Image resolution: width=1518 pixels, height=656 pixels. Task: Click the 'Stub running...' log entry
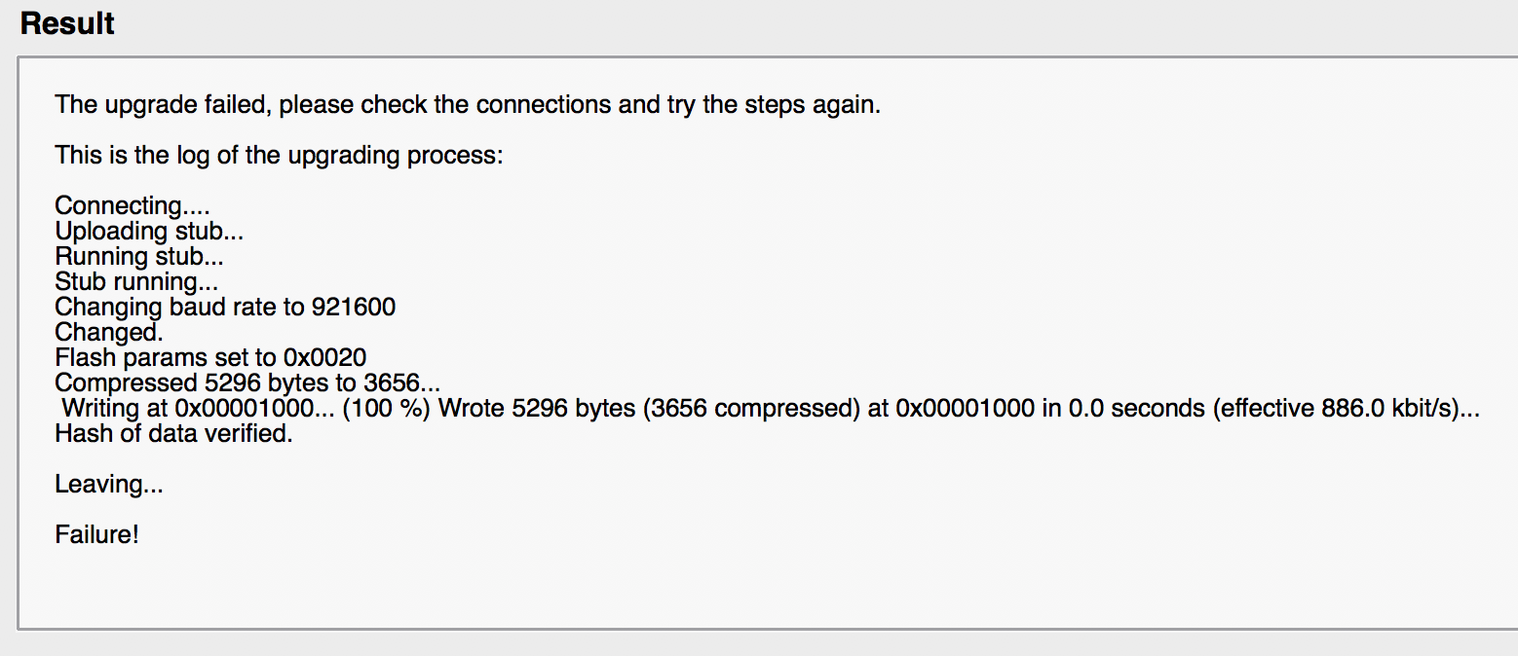(x=136, y=281)
